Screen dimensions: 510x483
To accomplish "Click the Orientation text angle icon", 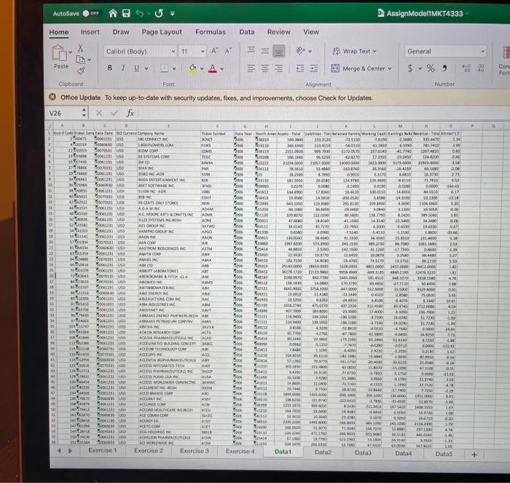I will coord(300,51).
